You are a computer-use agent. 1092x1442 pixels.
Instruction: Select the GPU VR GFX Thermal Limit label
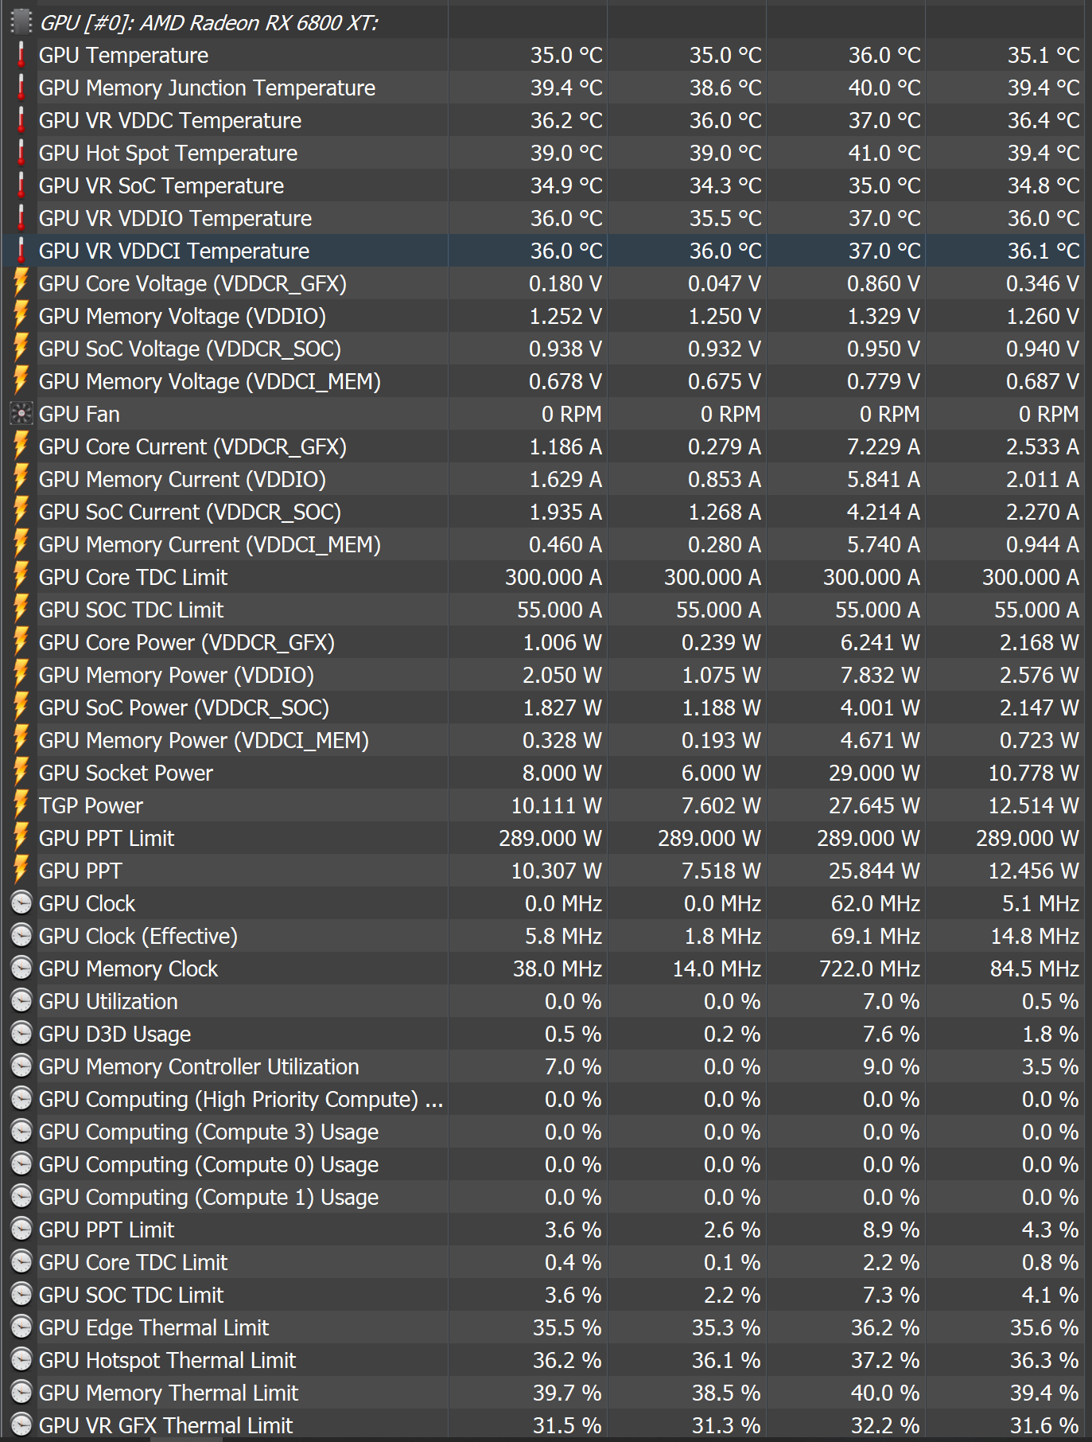(x=165, y=1425)
